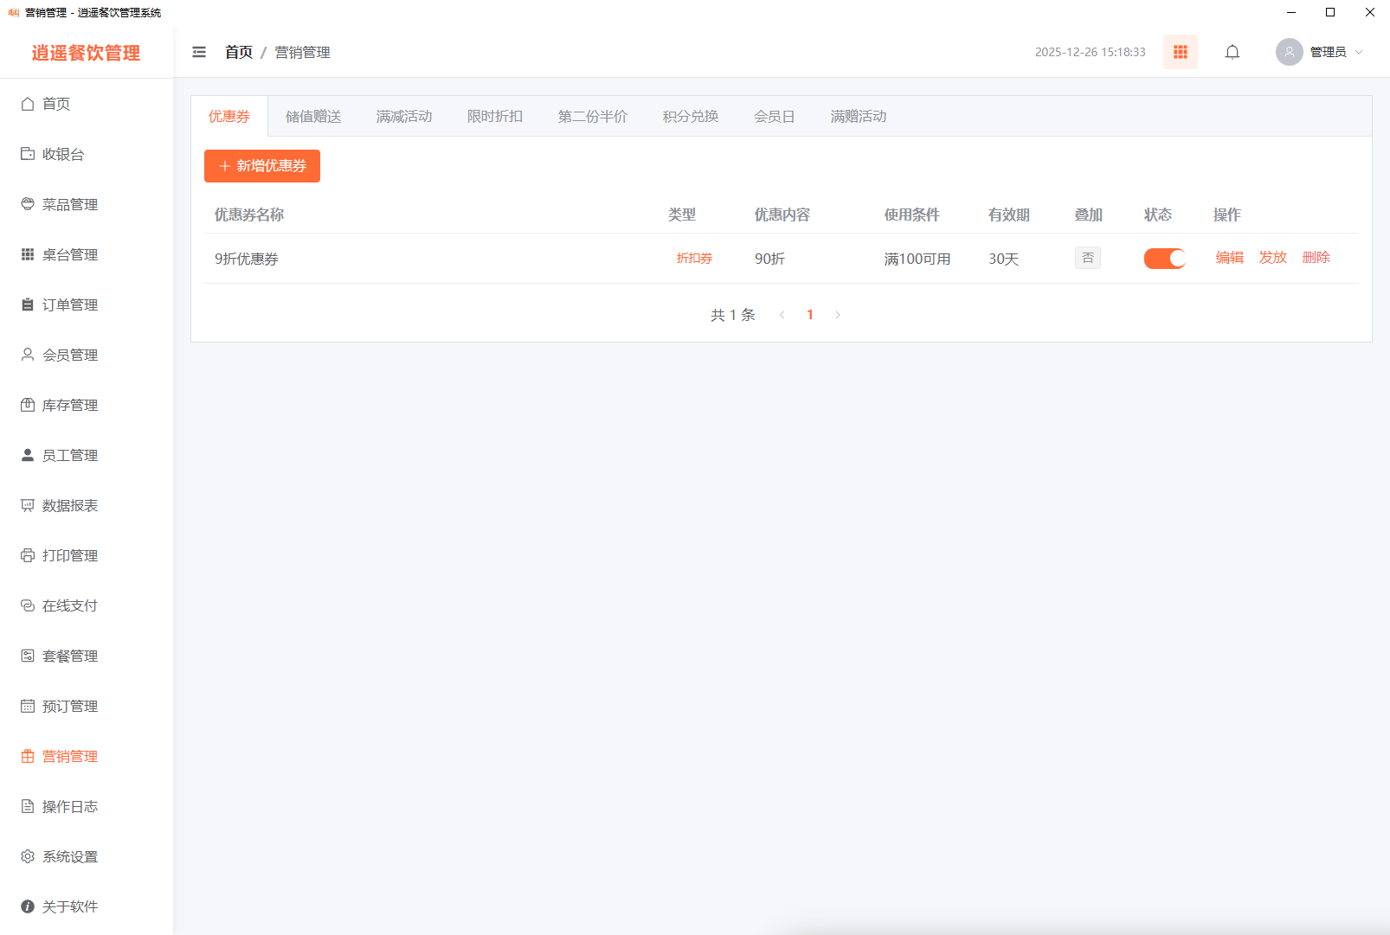Click the admin user avatar
The width and height of the screenshot is (1390, 935).
(x=1289, y=52)
